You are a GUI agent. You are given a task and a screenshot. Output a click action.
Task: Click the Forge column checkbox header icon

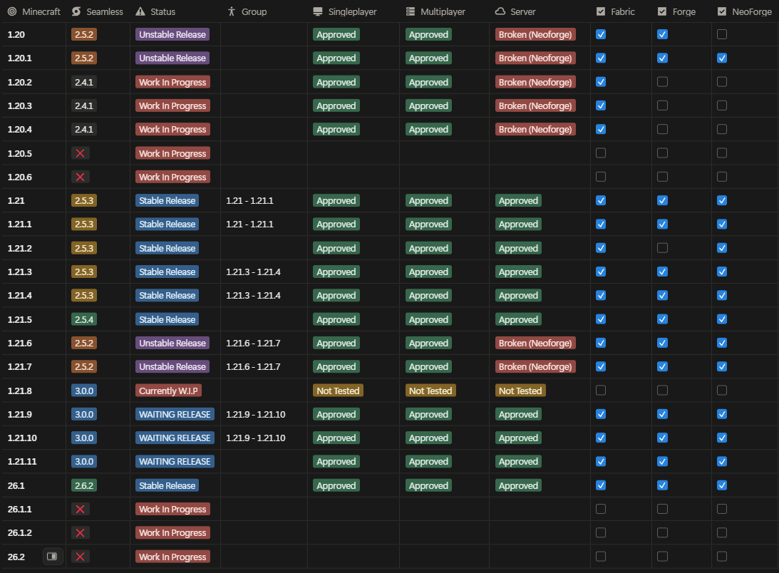click(x=661, y=11)
